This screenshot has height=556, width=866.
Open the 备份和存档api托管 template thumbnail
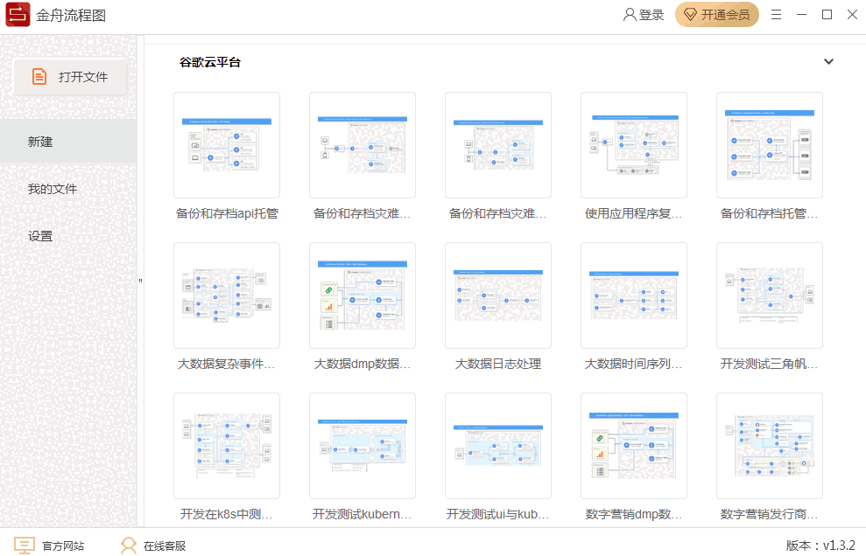point(227,145)
